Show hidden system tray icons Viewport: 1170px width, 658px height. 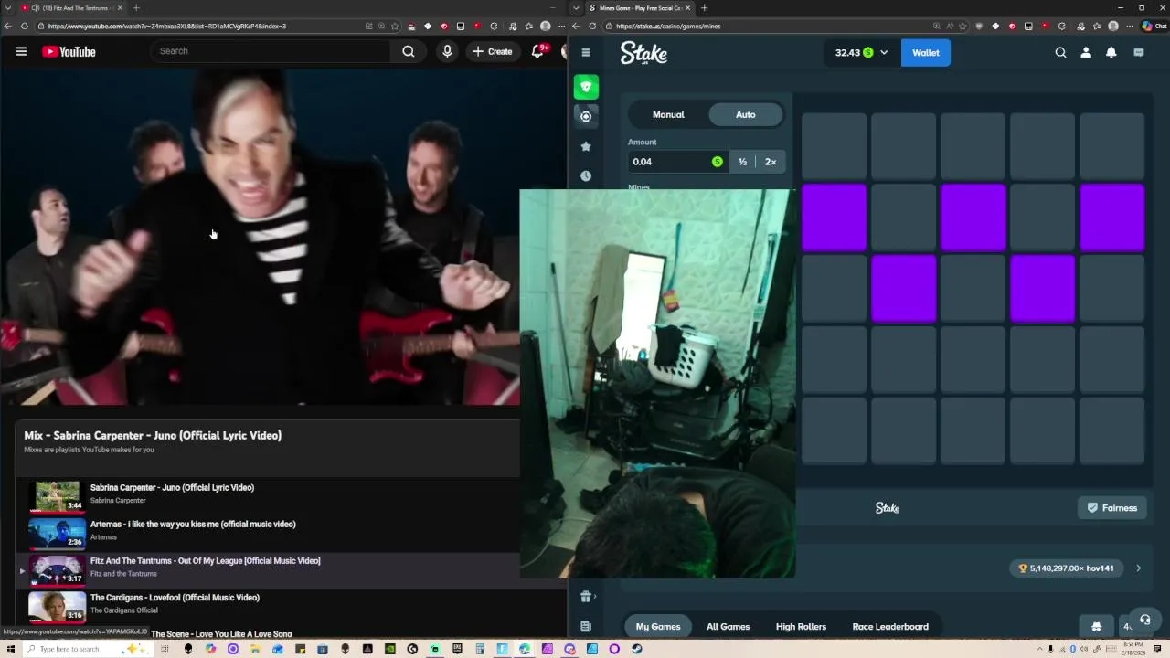click(1039, 649)
